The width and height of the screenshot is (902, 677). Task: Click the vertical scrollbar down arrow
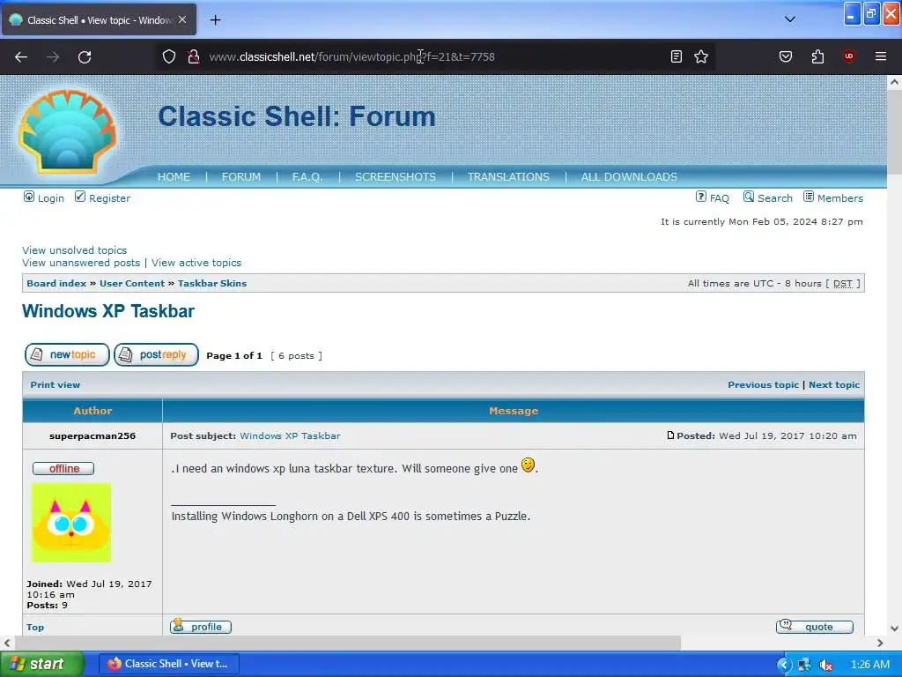coord(894,628)
